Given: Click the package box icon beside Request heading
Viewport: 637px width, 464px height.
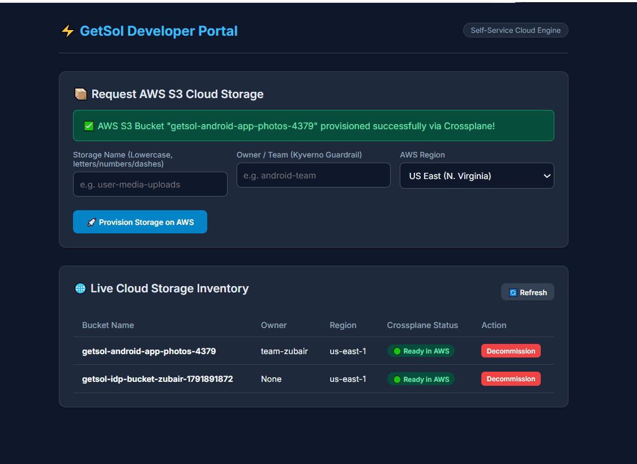Looking at the screenshot, I should pyautogui.click(x=80, y=94).
